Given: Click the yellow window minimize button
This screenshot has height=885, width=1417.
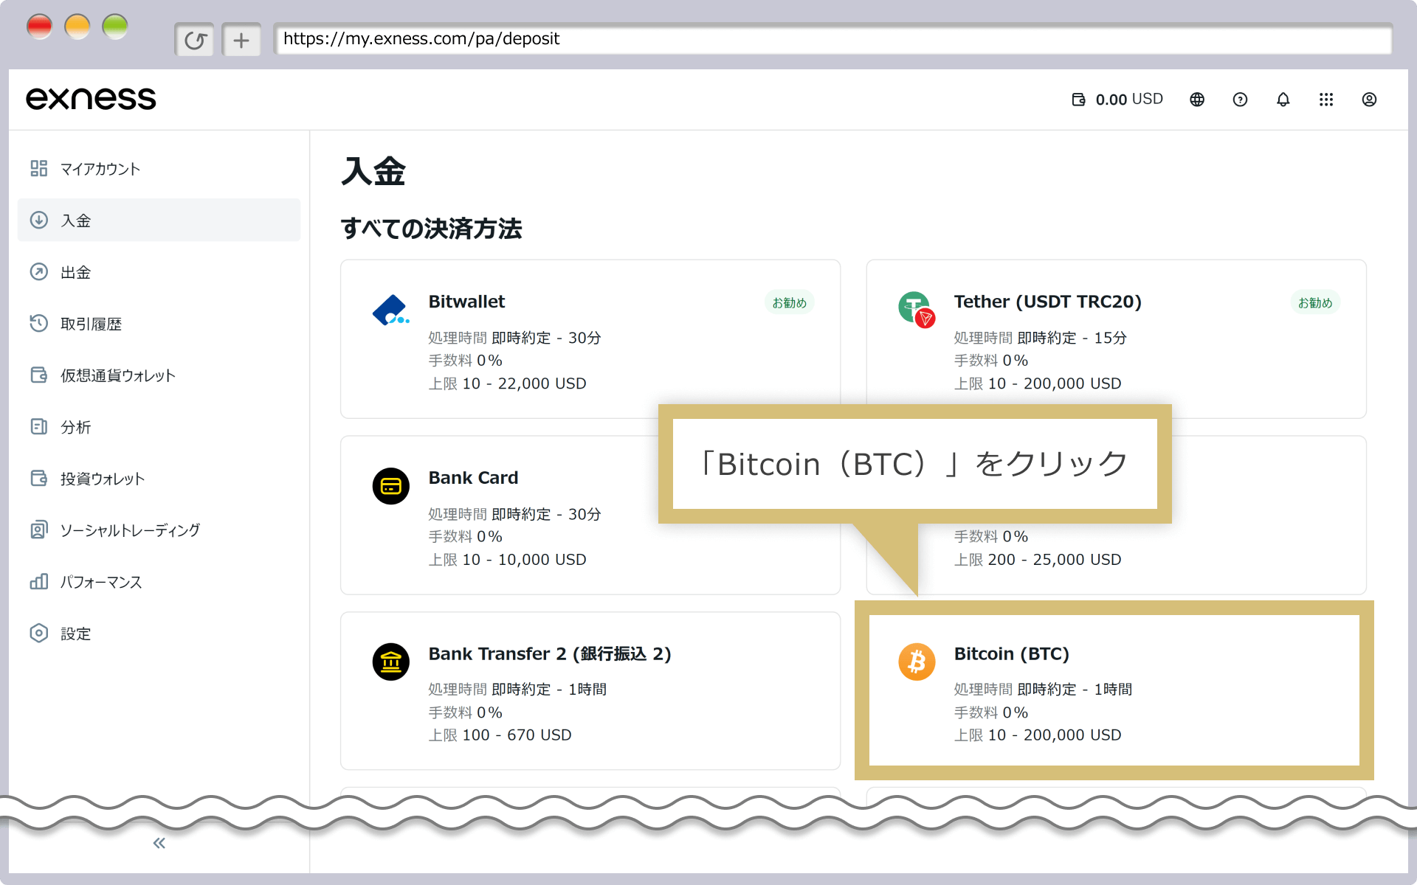Looking at the screenshot, I should pyautogui.click(x=77, y=27).
